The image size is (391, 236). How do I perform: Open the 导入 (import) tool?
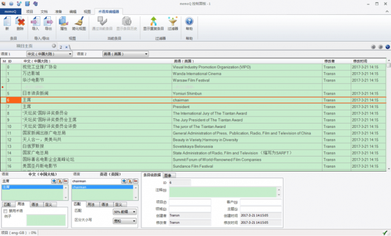click(35, 23)
